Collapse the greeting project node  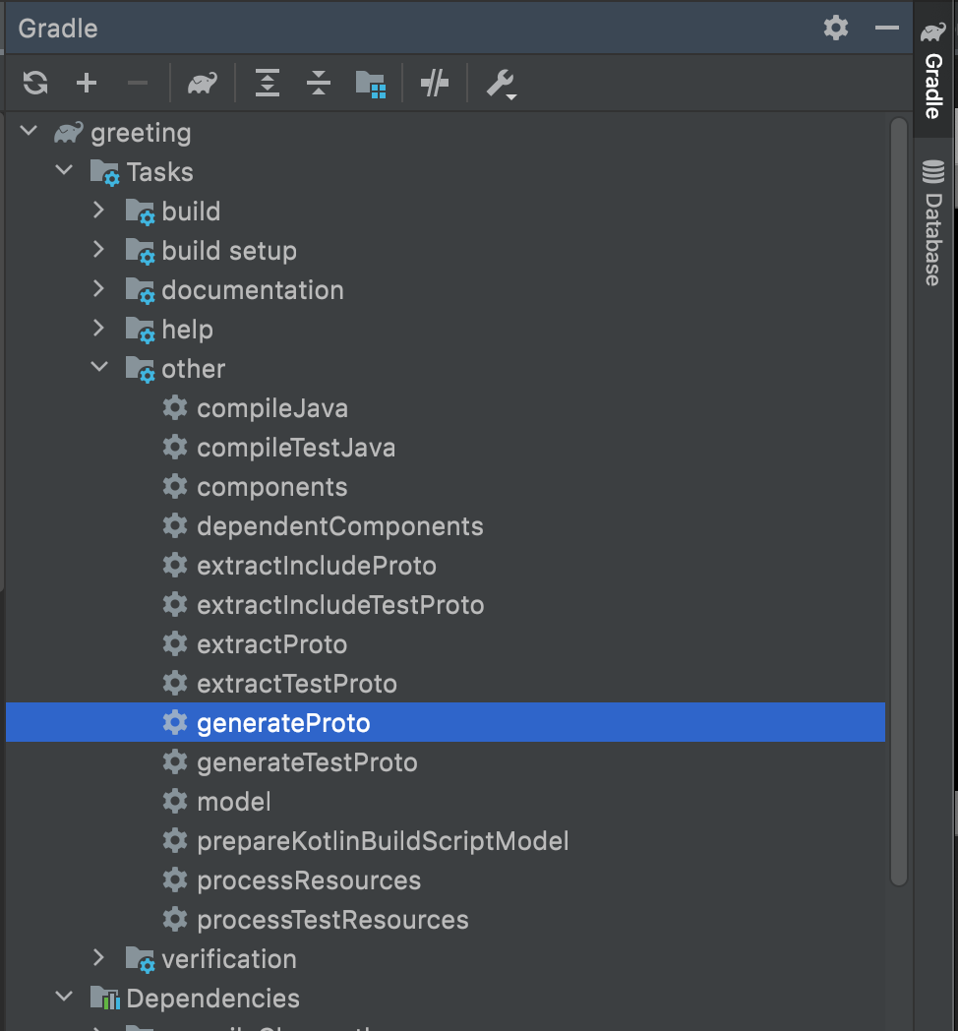pos(29,132)
